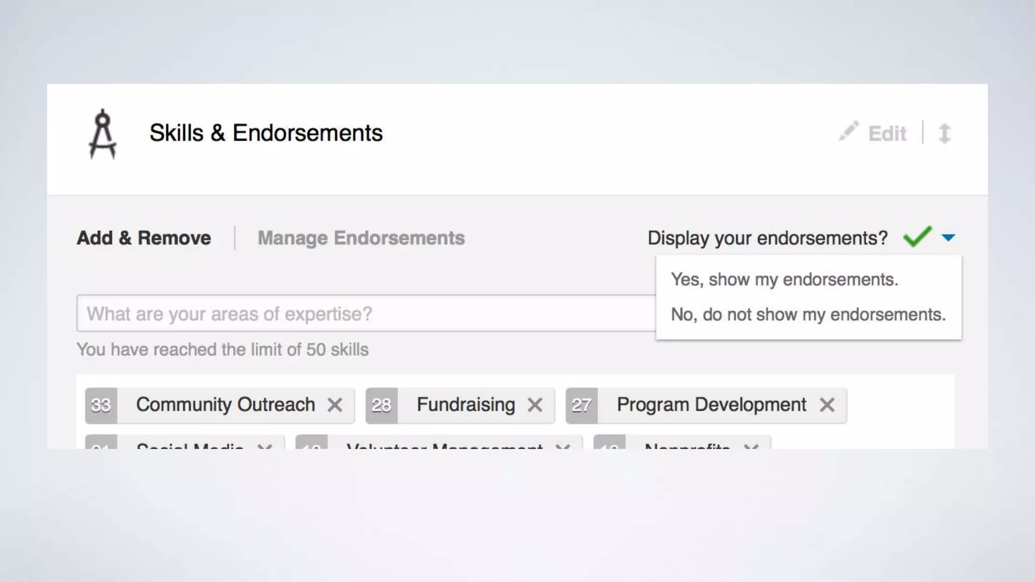Select Yes, show my endorsements
This screenshot has width=1035, height=582.
(784, 279)
